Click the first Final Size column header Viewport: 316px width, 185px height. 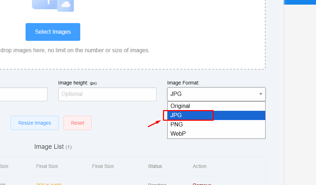coord(47,166)
